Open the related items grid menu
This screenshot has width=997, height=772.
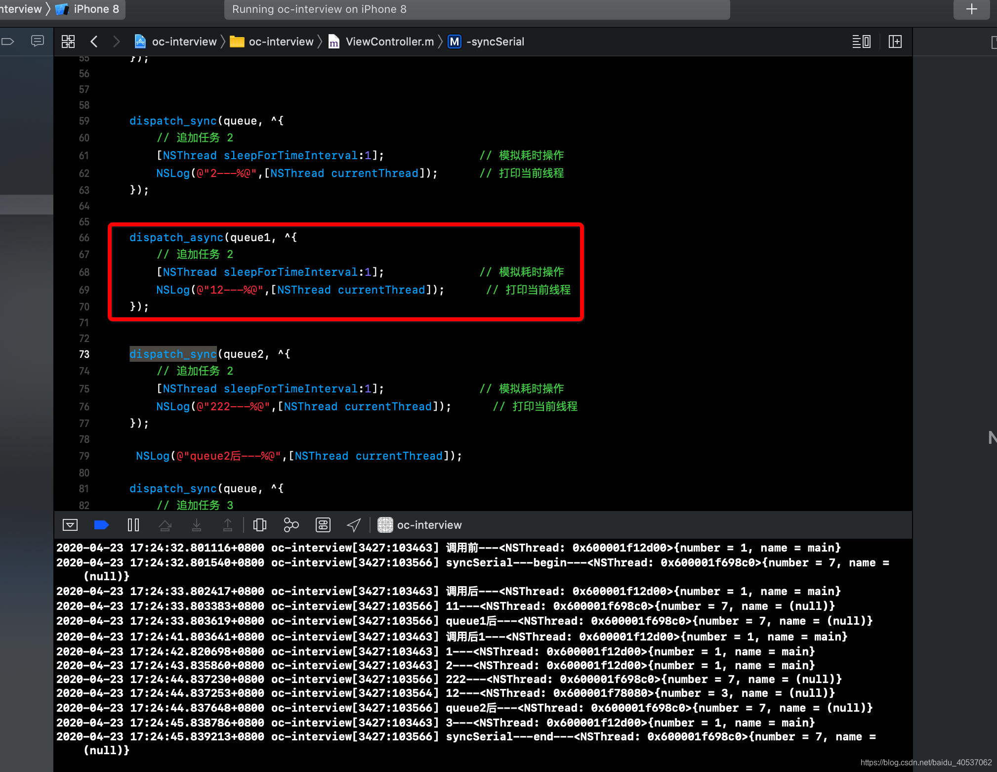[68, 42]
